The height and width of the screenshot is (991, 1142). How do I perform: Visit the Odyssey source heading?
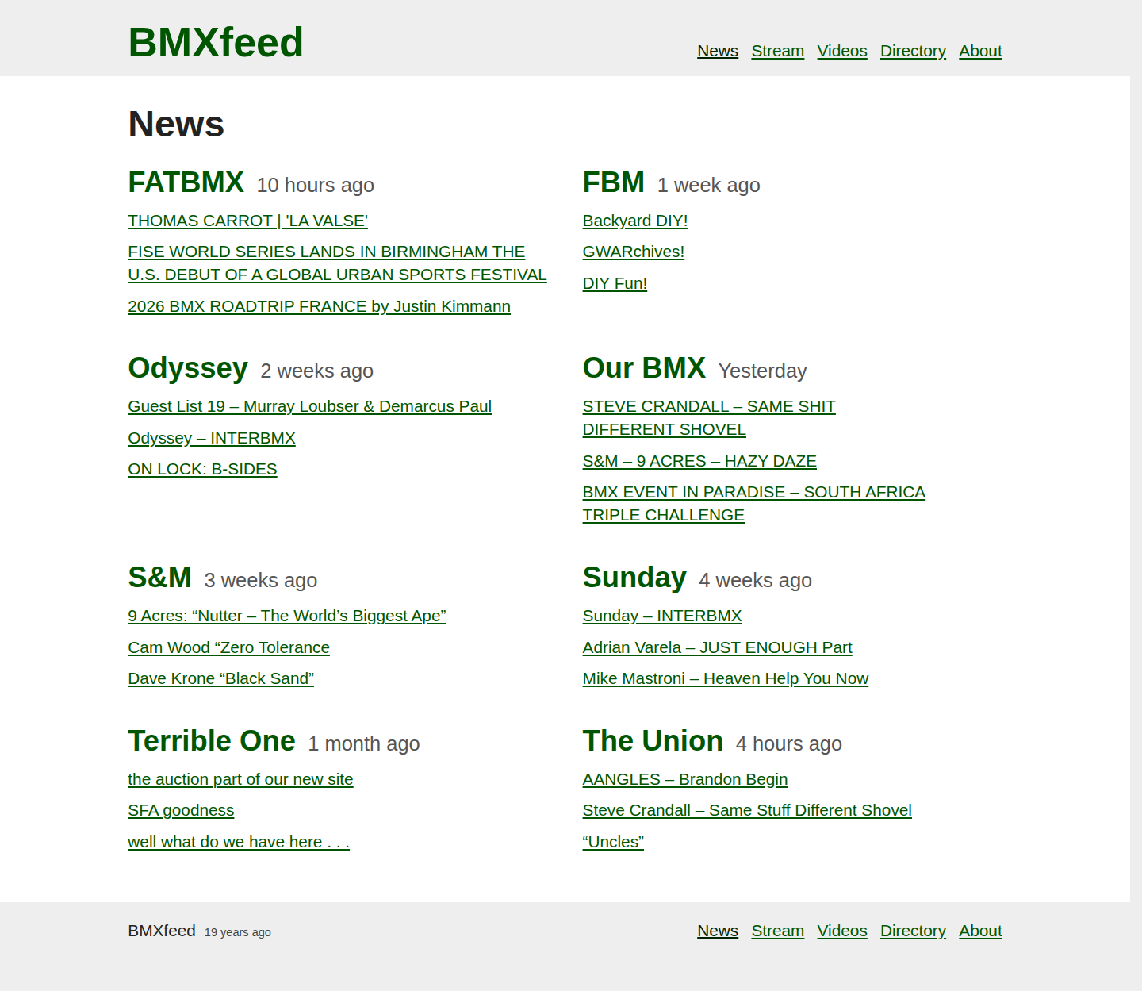[188, 368]
